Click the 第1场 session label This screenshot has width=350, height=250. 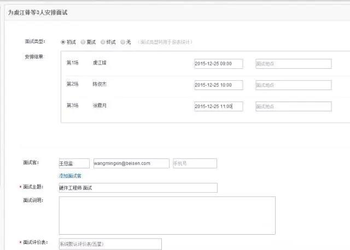(x=72, y=63)
